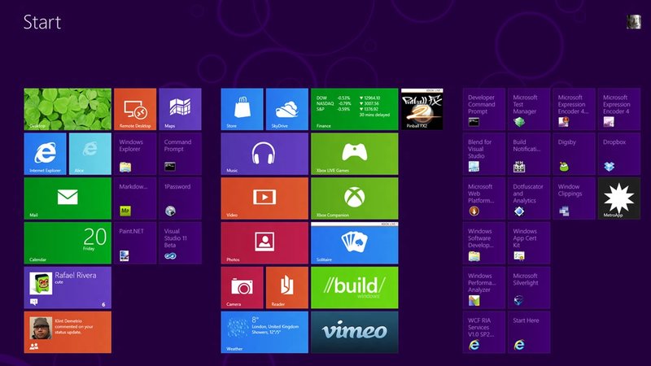The image size is (651, 366).
Task: Open the Vimeo tile
Action: click(354, 332)
